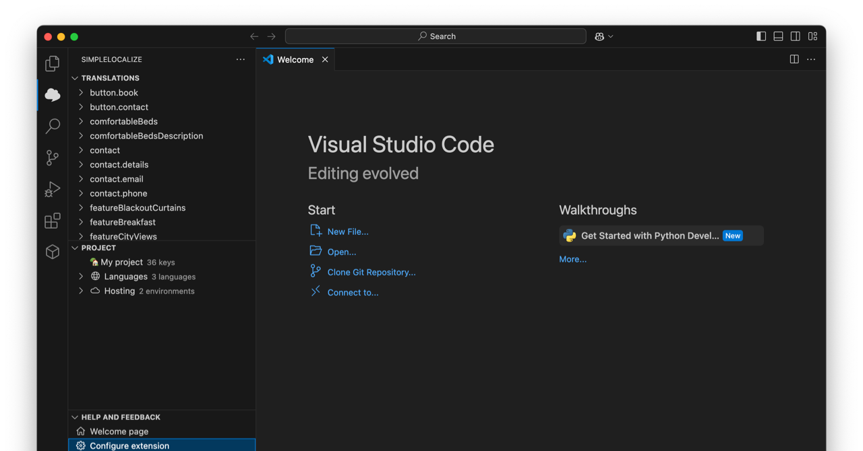
Task: Open the Search view in activity bar
Action: tap(53, 126)
